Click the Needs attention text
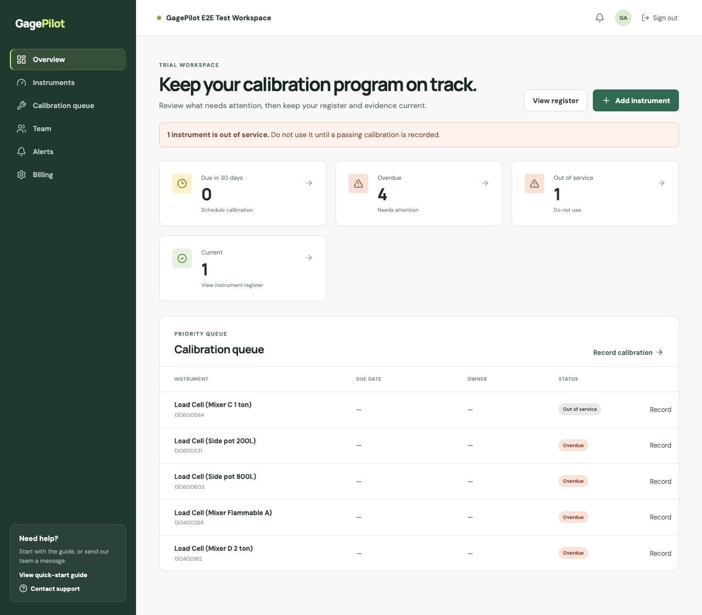This screenshot has width=702, height=615. [x=398, y=210]
